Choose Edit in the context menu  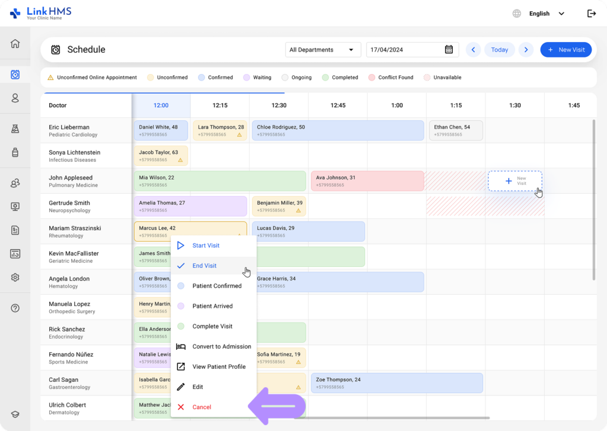coord(213,387)
